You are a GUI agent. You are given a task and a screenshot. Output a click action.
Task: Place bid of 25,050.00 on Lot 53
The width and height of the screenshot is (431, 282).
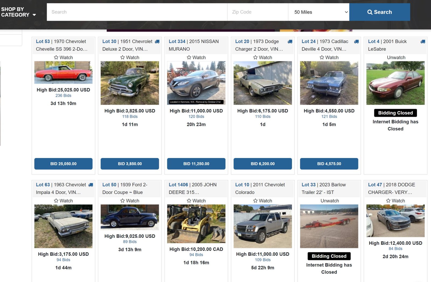(x=63, y=164)
